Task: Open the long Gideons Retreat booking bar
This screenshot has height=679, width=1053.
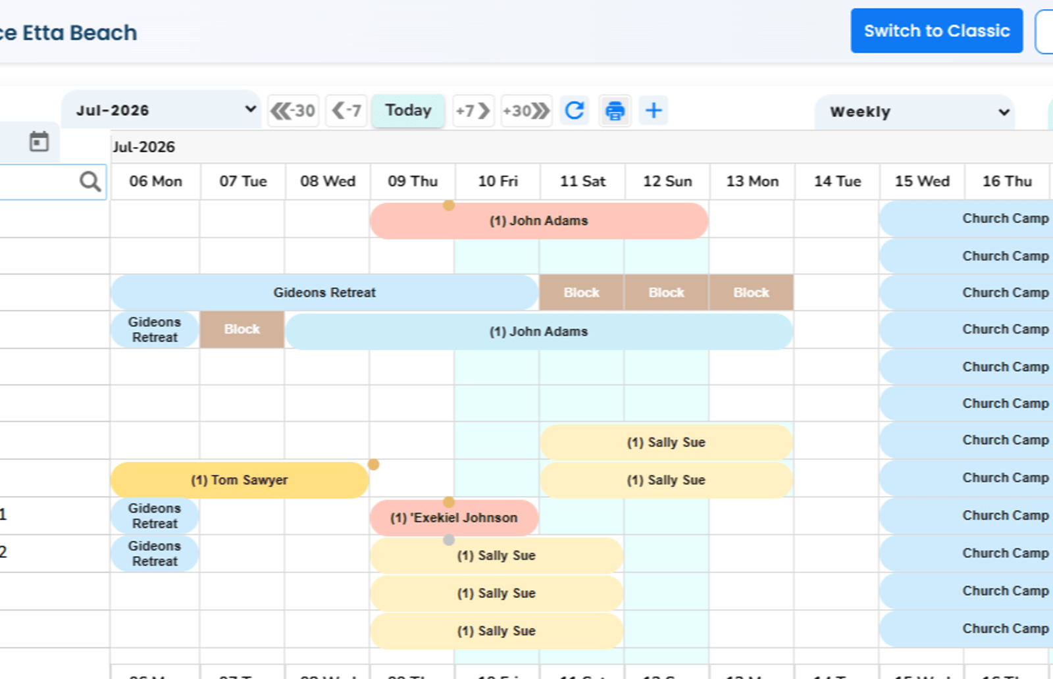Action: coord(324,293)
